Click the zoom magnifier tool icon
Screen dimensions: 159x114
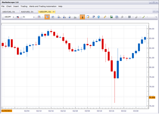pos(75,17)
